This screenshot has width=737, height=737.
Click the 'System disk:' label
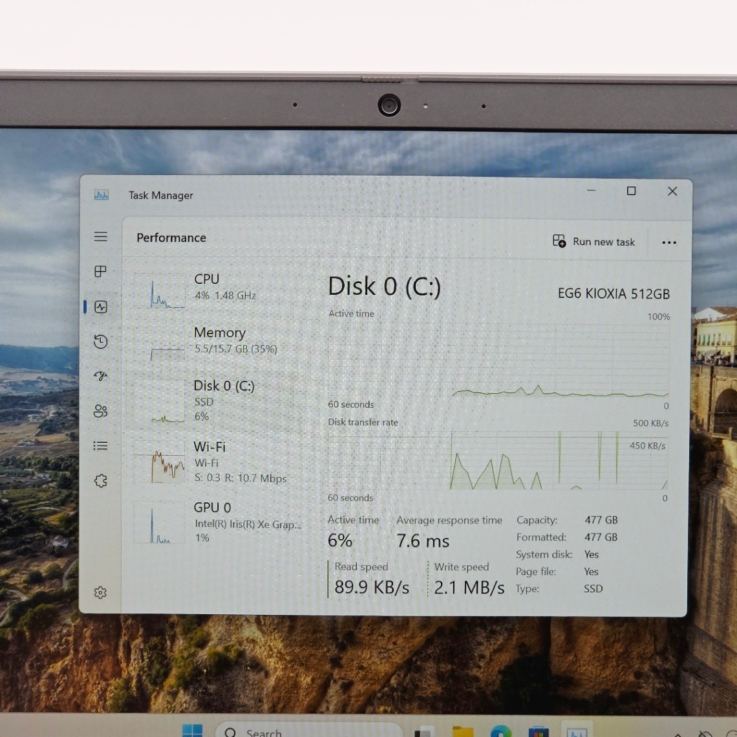click(544, 555)
